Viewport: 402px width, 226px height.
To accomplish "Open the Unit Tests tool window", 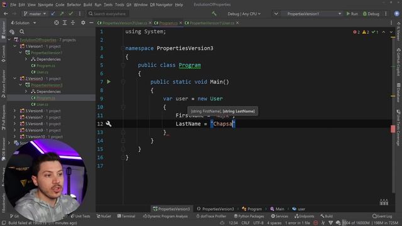I will pos(80,216).
